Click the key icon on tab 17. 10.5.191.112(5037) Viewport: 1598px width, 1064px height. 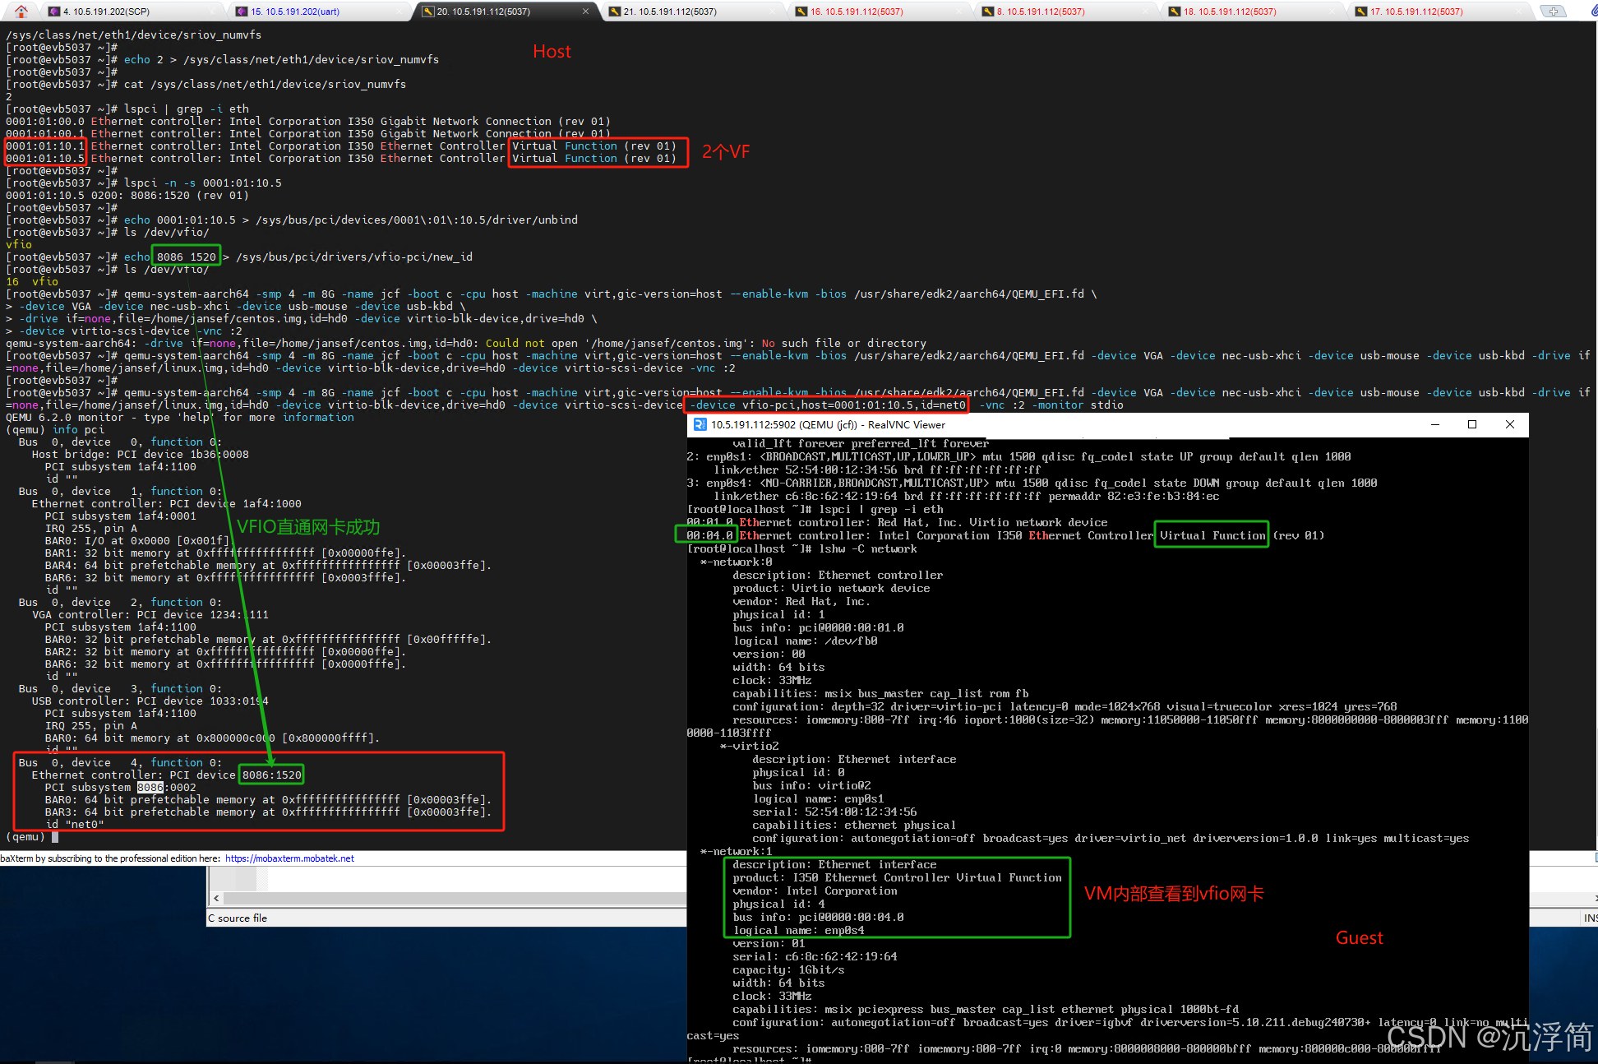coord(1361,12)
